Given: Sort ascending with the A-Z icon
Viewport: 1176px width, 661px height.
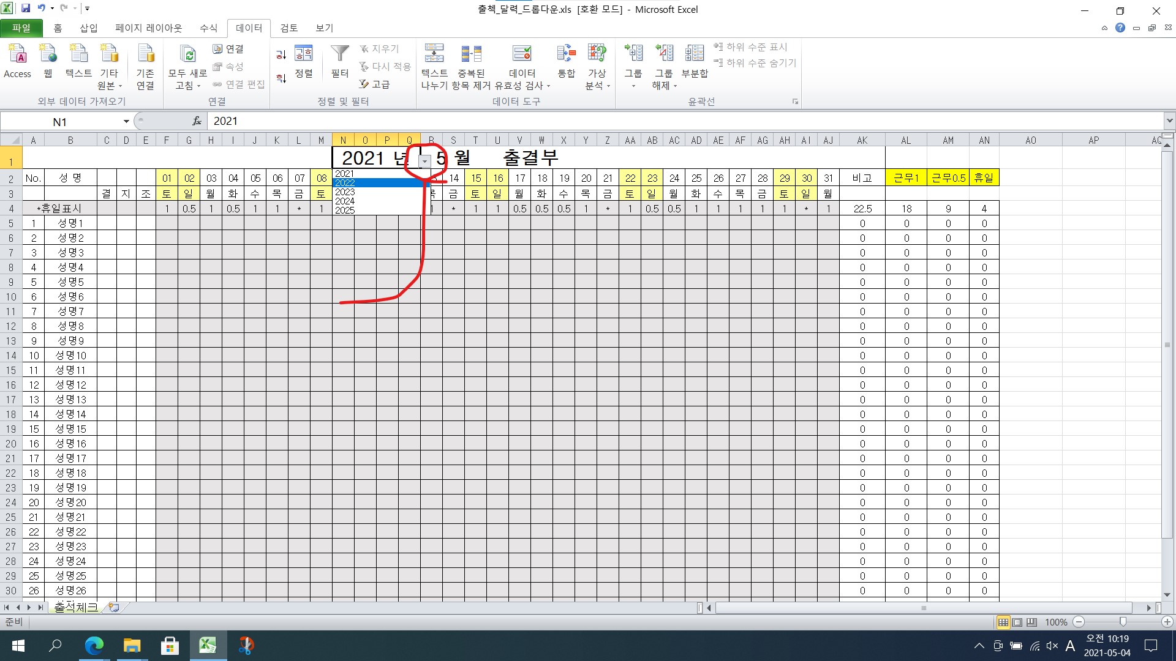Looking at the screenshot, I should point(281,55).
